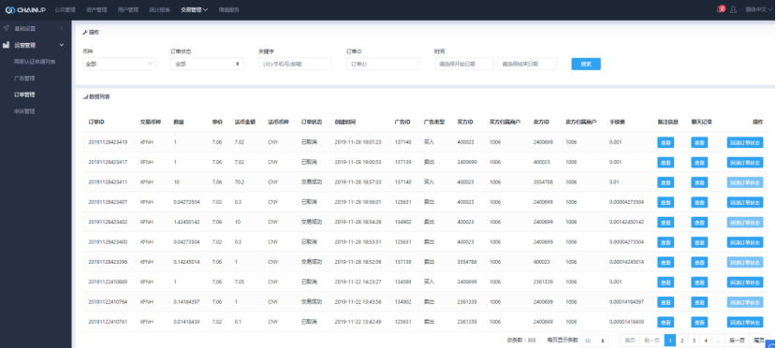Viewport: 776px width, 348px height.
Task: Open the 交易管理 top menu
Action: [194, 9]
